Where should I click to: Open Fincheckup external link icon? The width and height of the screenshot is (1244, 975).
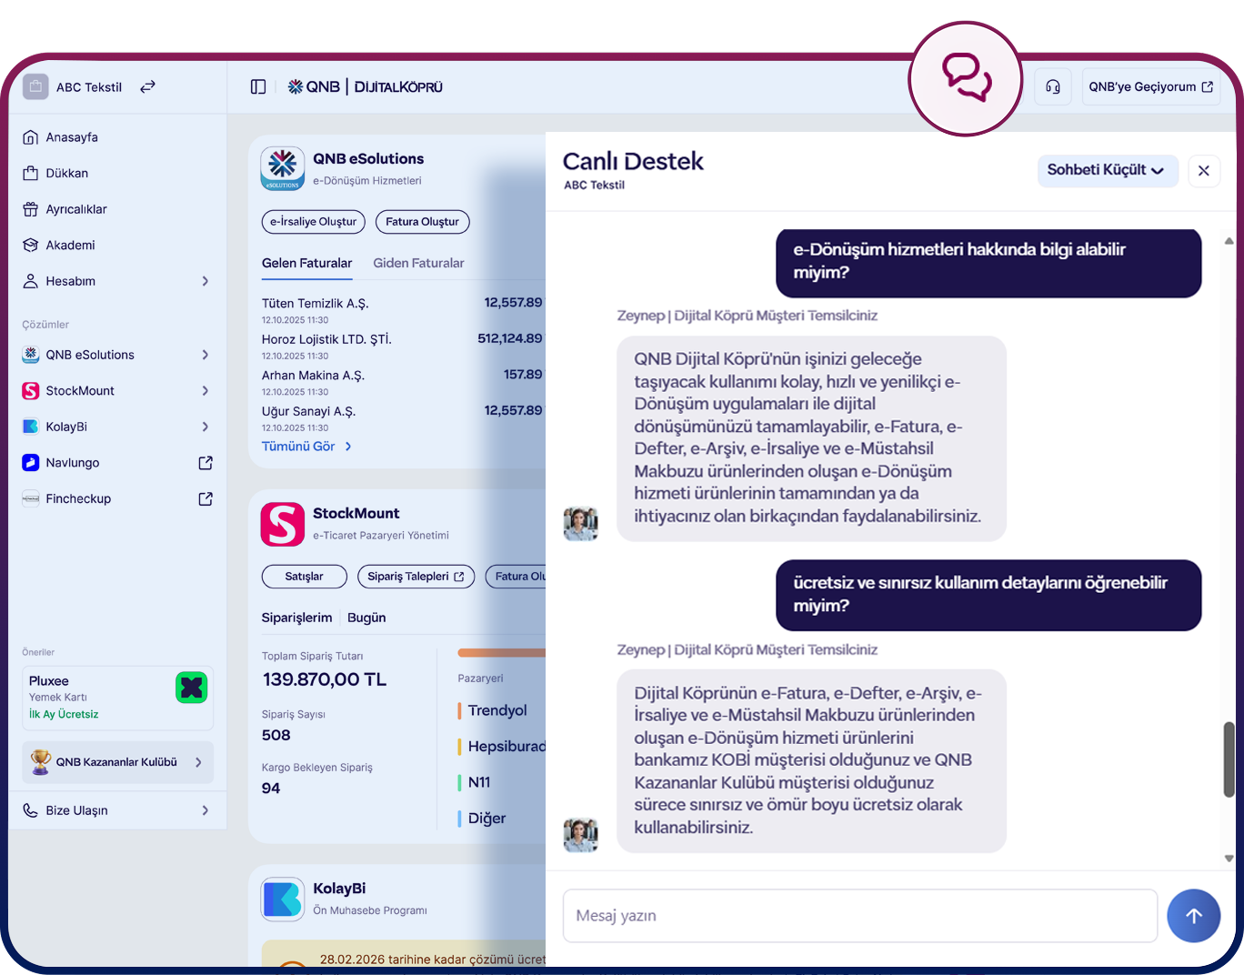pos(206,498)
